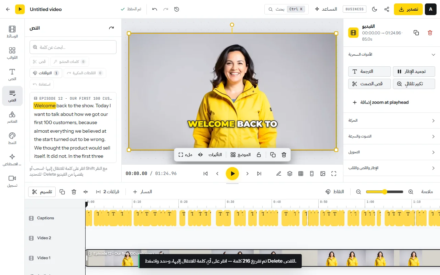Screen dimensions: 440x275
Task: Open the العناصر elements panel
Action: (12, 117)
